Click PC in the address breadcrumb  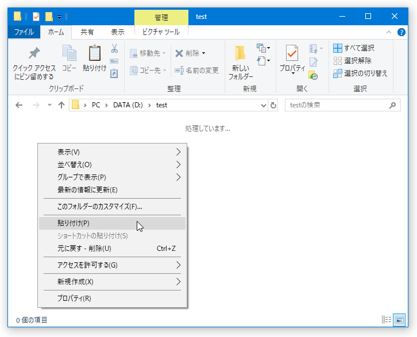pyautogui.click(x=96, y=105)
